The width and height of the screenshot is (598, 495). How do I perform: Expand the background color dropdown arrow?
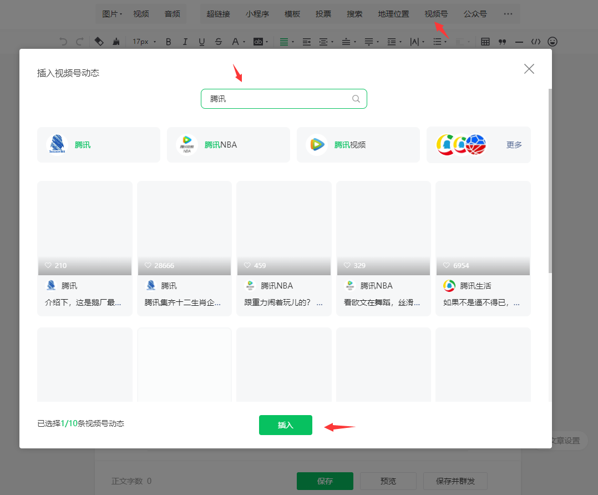coord(267,42)
